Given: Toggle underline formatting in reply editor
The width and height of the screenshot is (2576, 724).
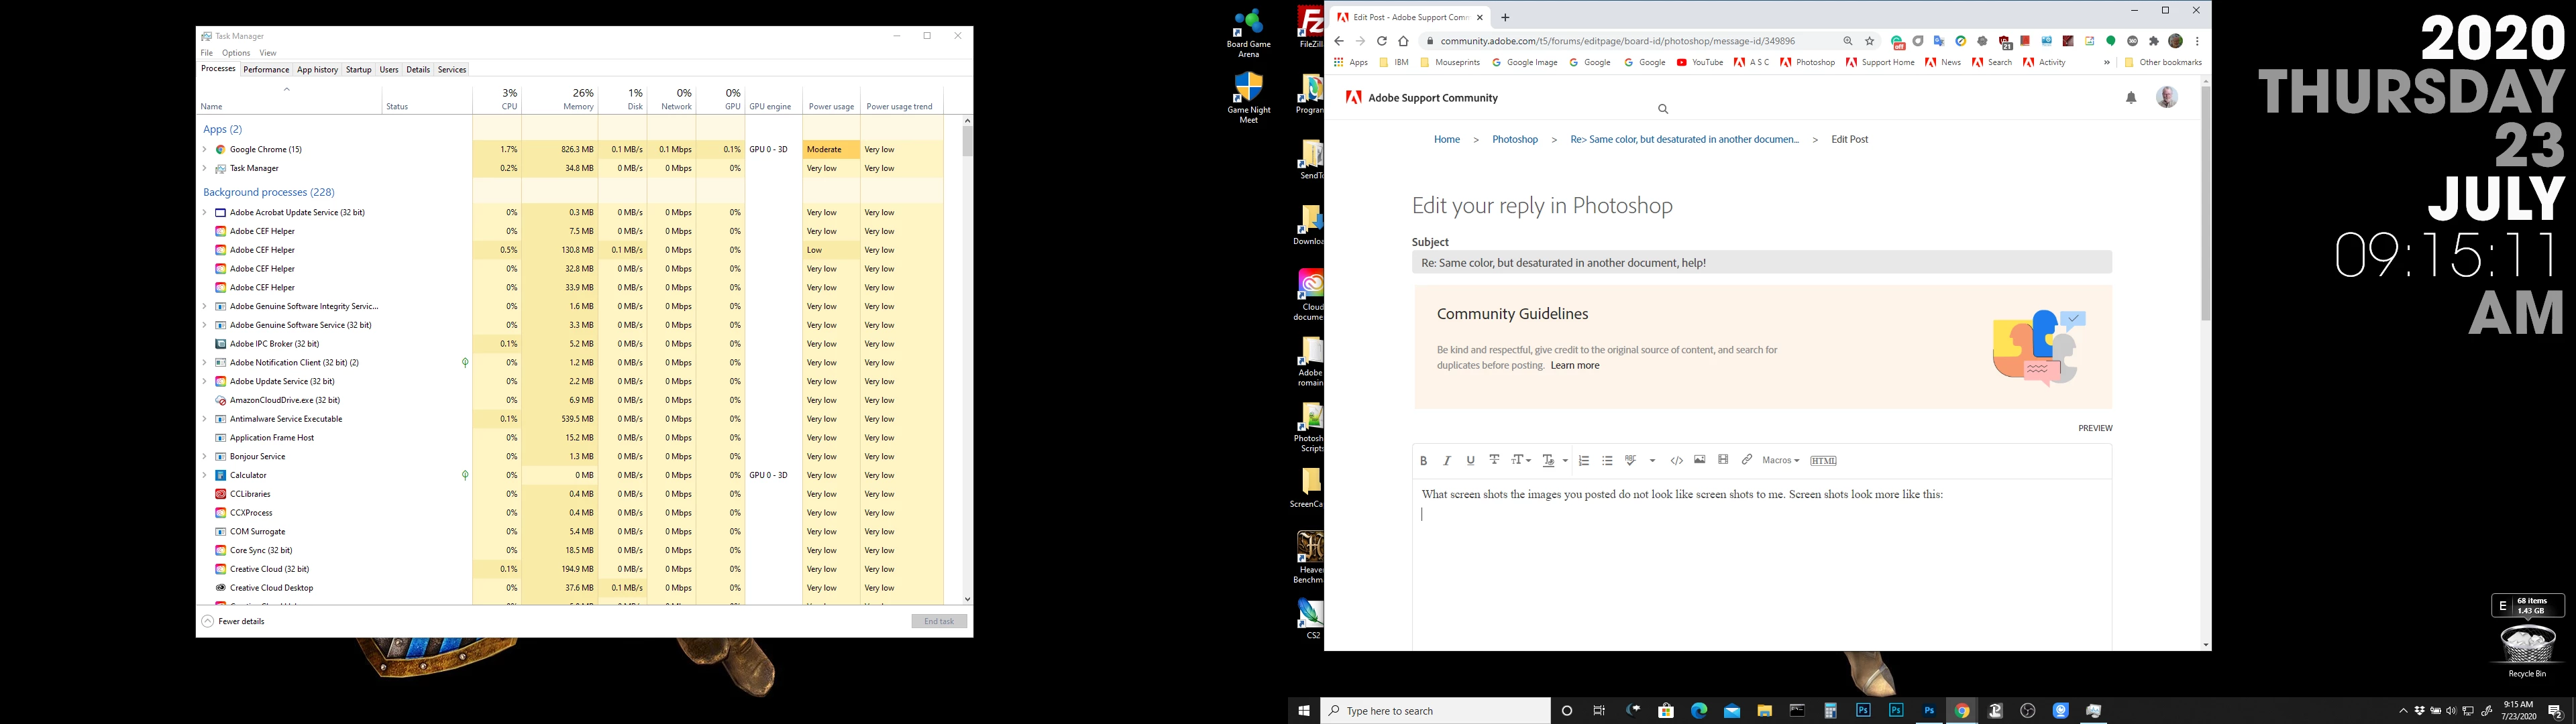Looking at the screenshot, I should pos(1470,461).
